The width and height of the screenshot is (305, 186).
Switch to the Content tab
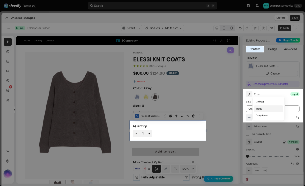point(255,49)
